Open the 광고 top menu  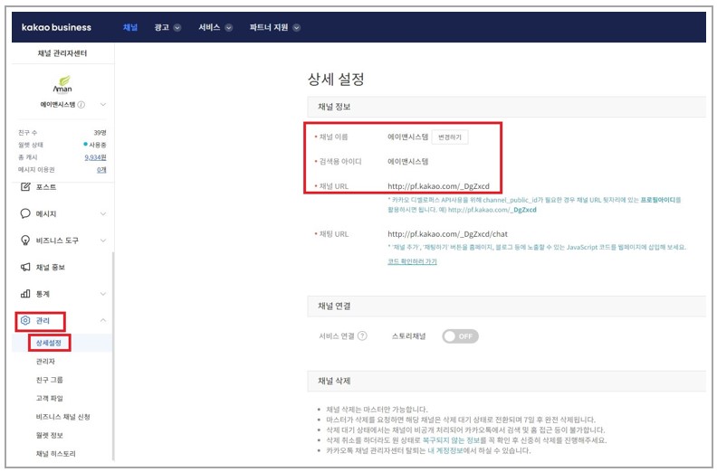[x=161, y=27]
